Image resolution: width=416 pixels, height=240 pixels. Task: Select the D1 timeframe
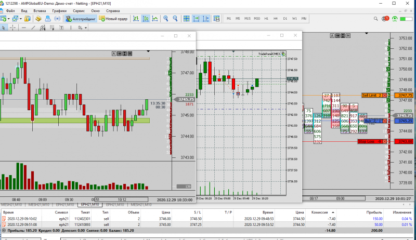pos(285,19)
